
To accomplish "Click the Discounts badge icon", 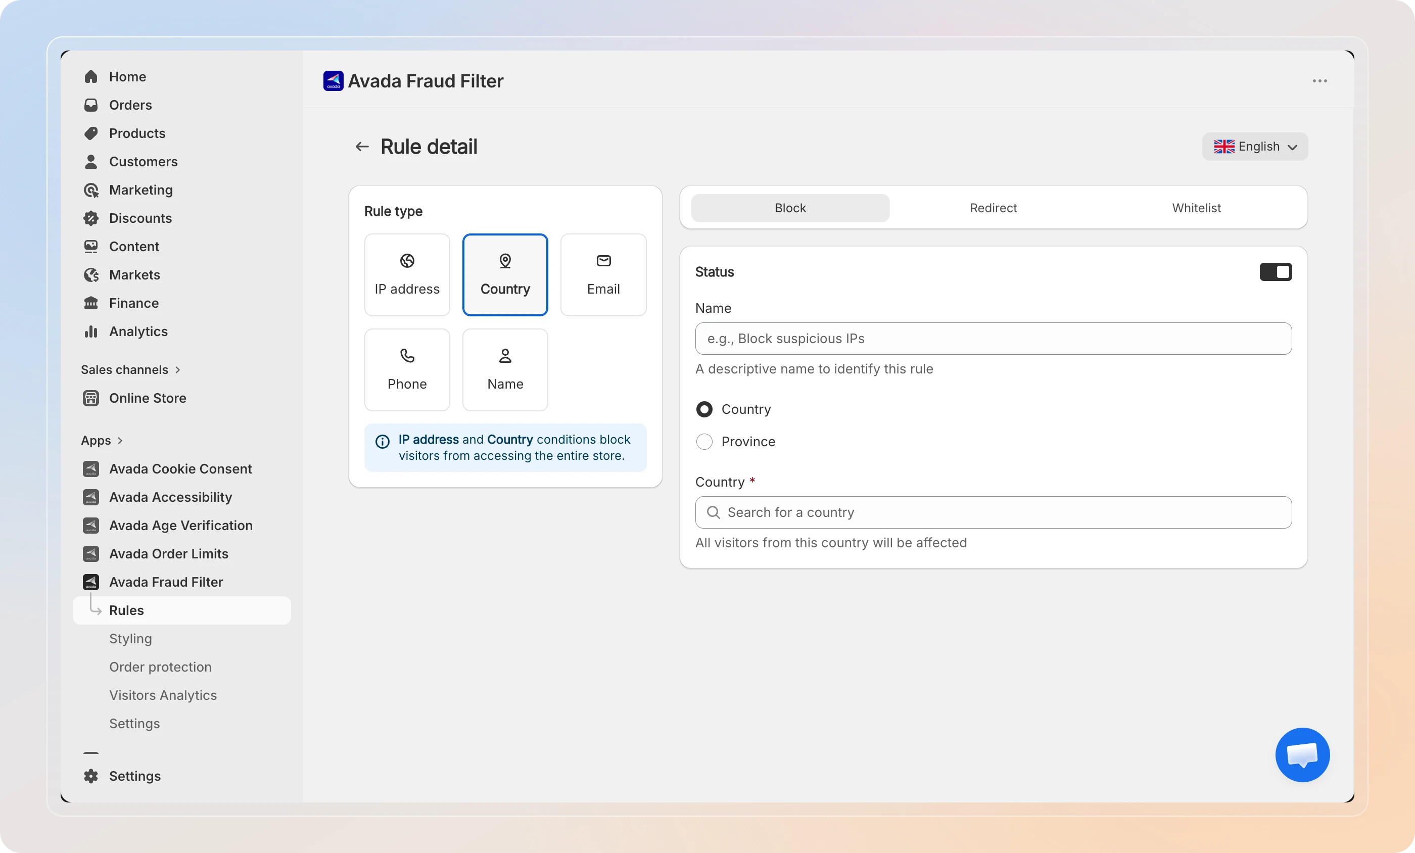I will [x=91, y=218].
